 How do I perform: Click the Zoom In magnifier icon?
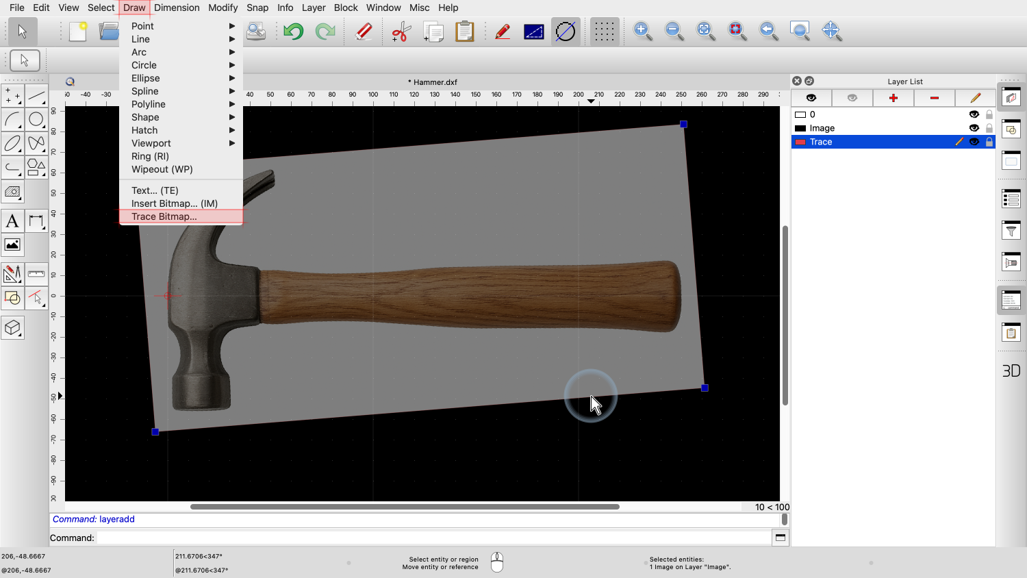point(642,31)
